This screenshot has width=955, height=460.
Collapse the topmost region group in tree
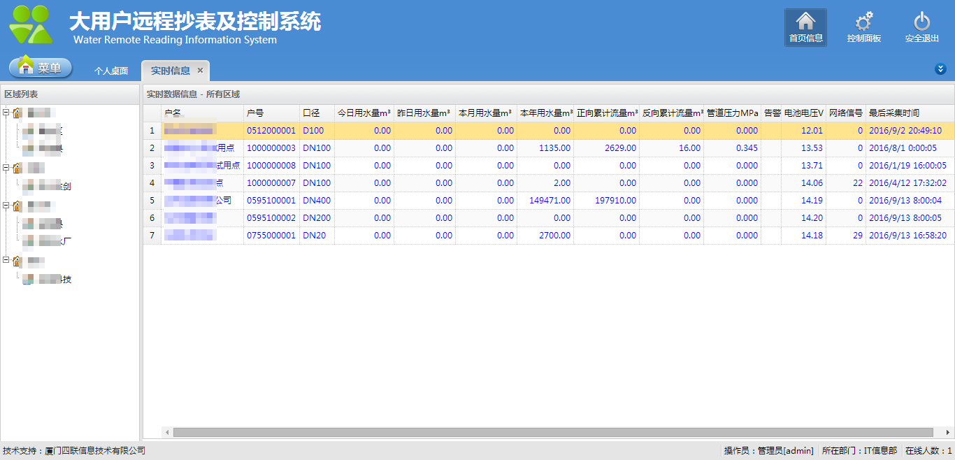6,113
